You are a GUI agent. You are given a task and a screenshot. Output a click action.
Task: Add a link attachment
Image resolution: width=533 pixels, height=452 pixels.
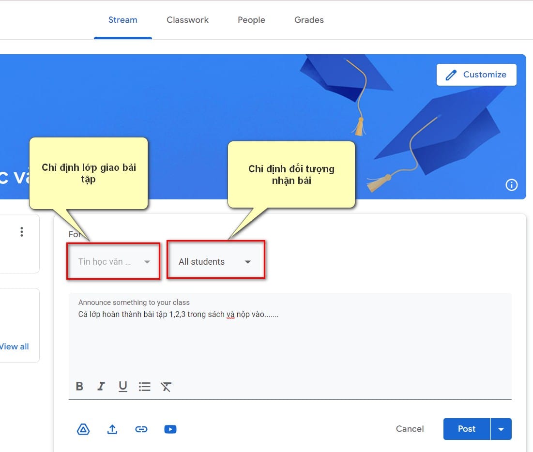[141, 429]
